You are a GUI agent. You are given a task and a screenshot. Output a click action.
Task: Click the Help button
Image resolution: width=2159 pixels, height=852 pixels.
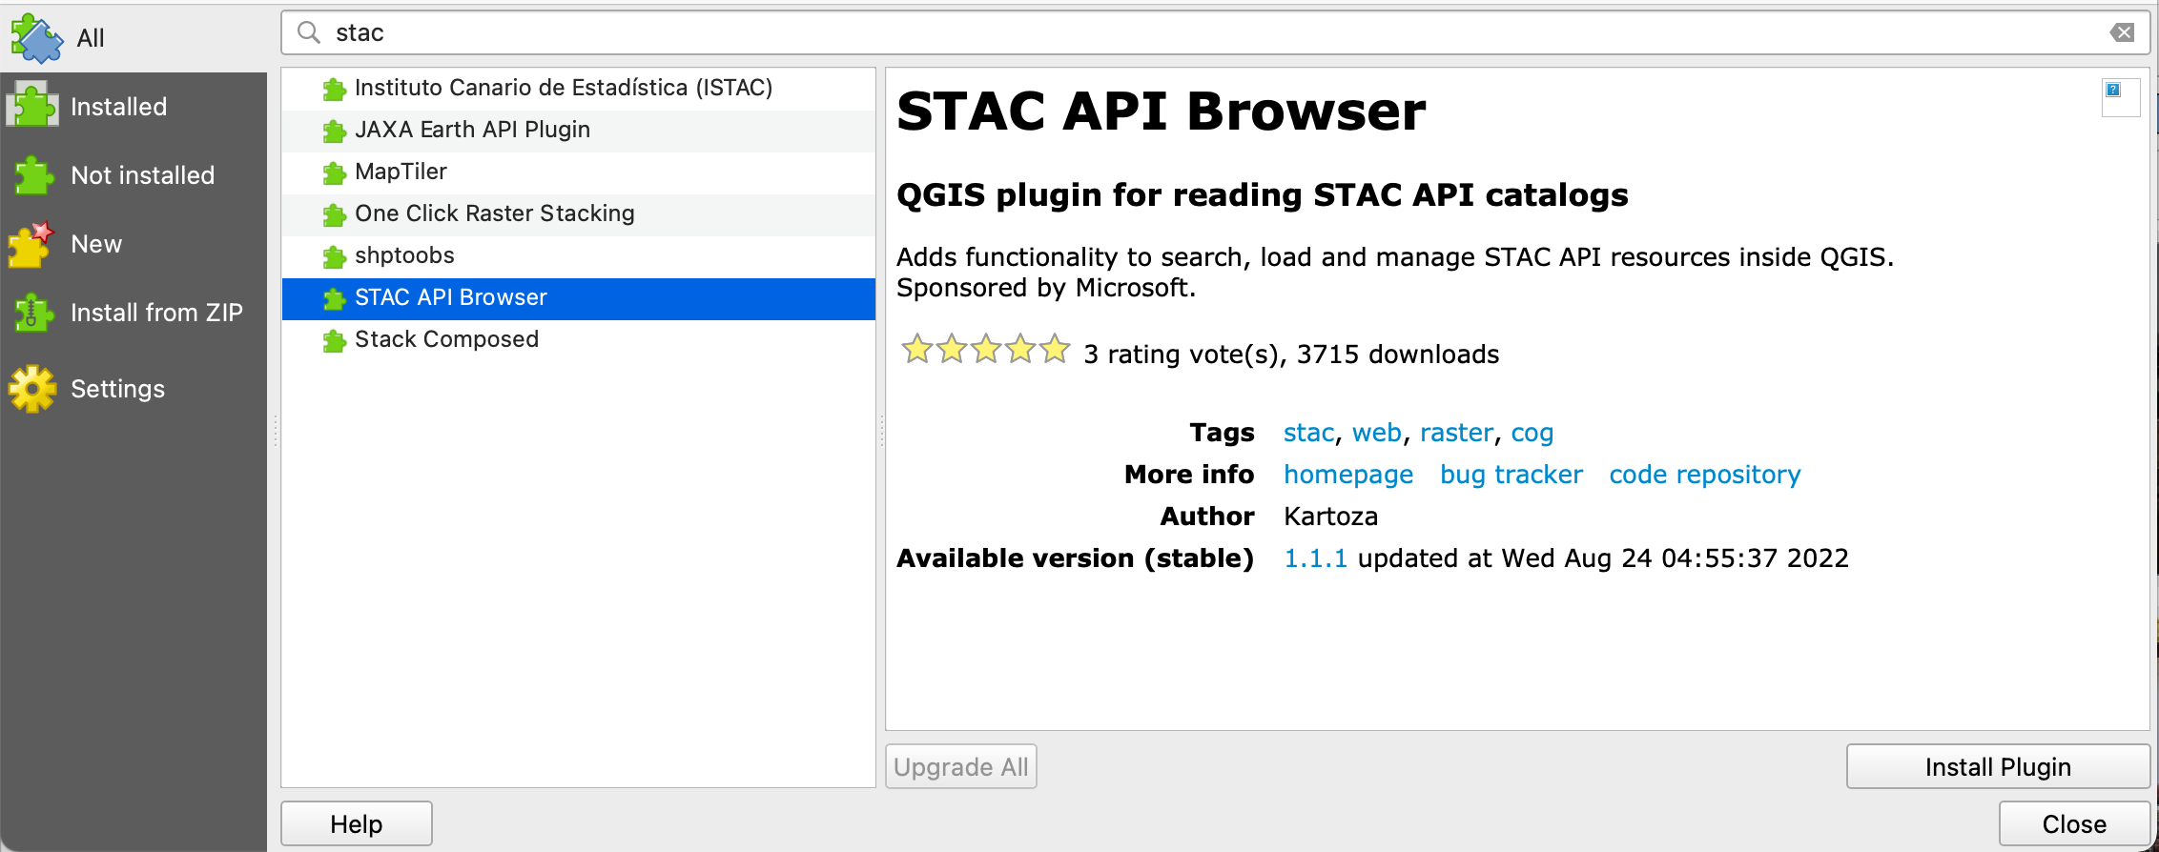[357, 824]
